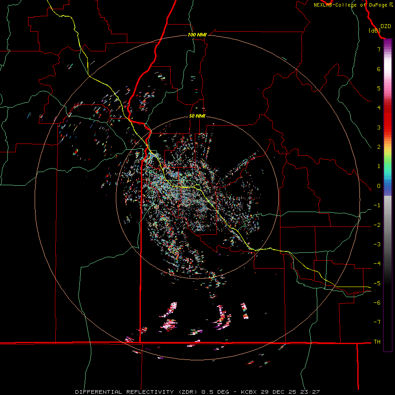
Task: Click the 6 value on the dB scale
Action: [x=379, y=69]
